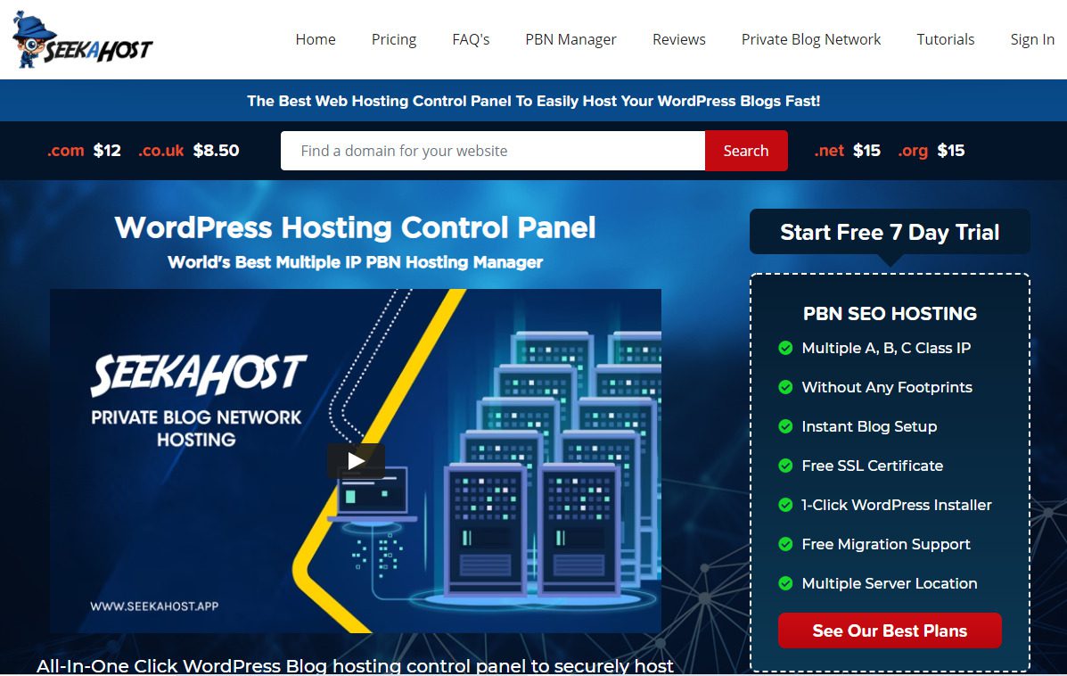Open the Home menu item
1067x676 pixels.
(316, 39)
